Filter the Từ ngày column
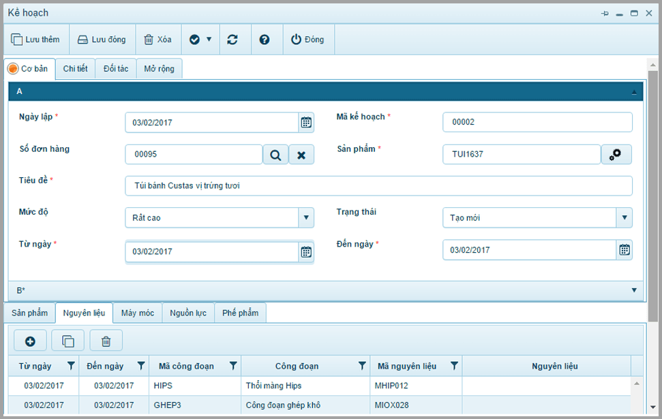 tap(71, 366)
